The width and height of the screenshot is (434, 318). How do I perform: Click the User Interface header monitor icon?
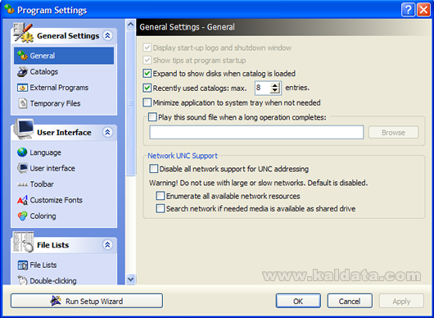point(24,129)
